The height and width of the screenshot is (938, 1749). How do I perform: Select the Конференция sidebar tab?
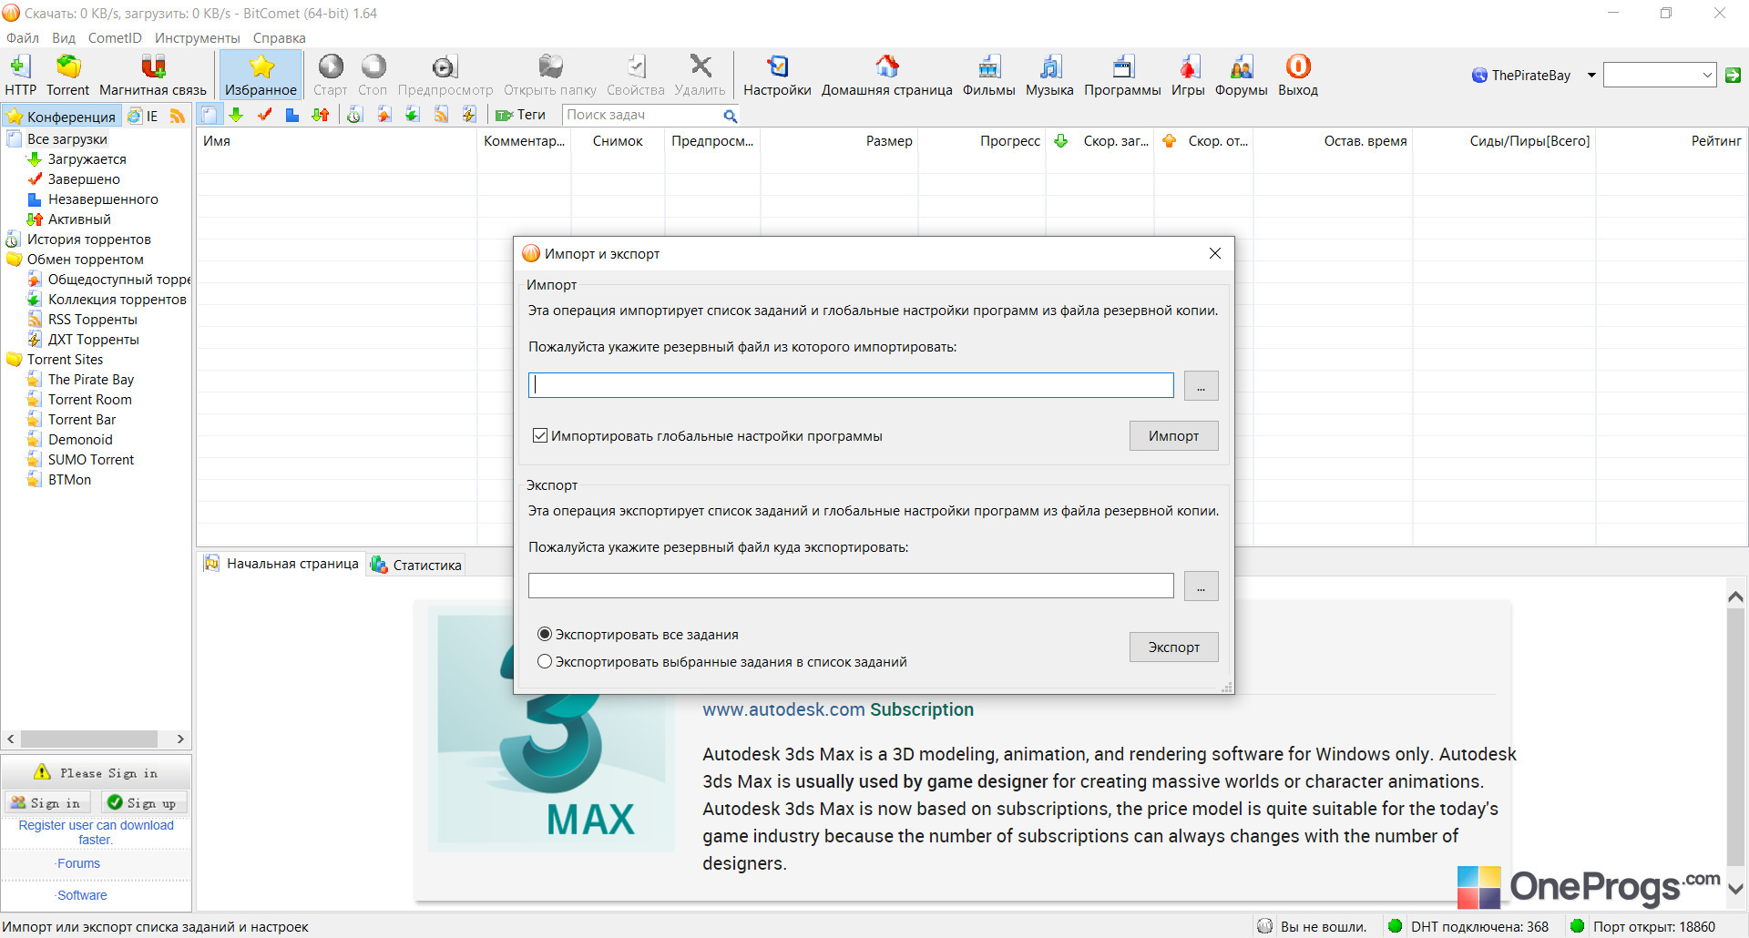61,116
